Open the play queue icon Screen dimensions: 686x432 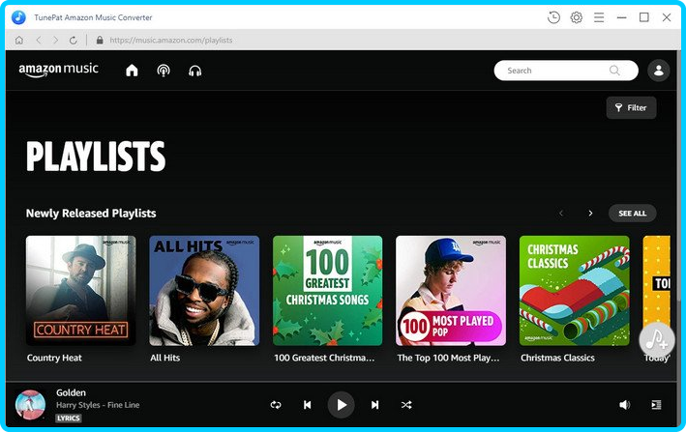pyautogui.click(x=656, y=405)
